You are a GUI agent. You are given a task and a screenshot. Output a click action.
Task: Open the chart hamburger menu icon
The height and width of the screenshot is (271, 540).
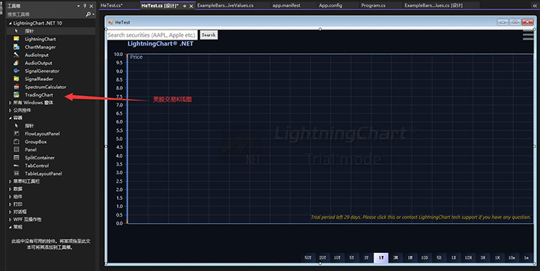528,35
